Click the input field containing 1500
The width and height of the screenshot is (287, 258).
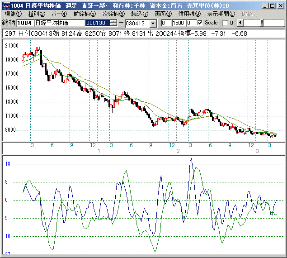178,23
